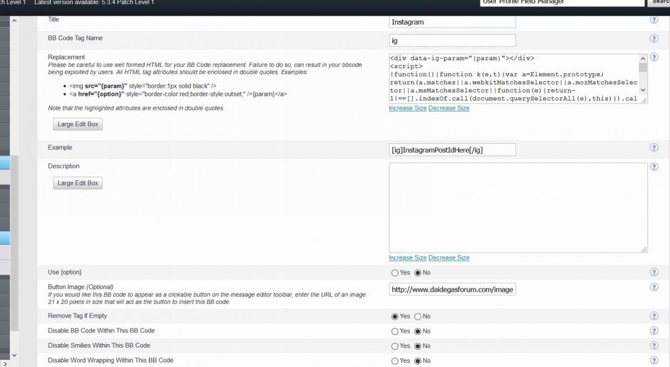Viewport: 670px width, 367px height.
Task: Open help icon for Disable Word Wrapping row
Action: pos(654,361)
